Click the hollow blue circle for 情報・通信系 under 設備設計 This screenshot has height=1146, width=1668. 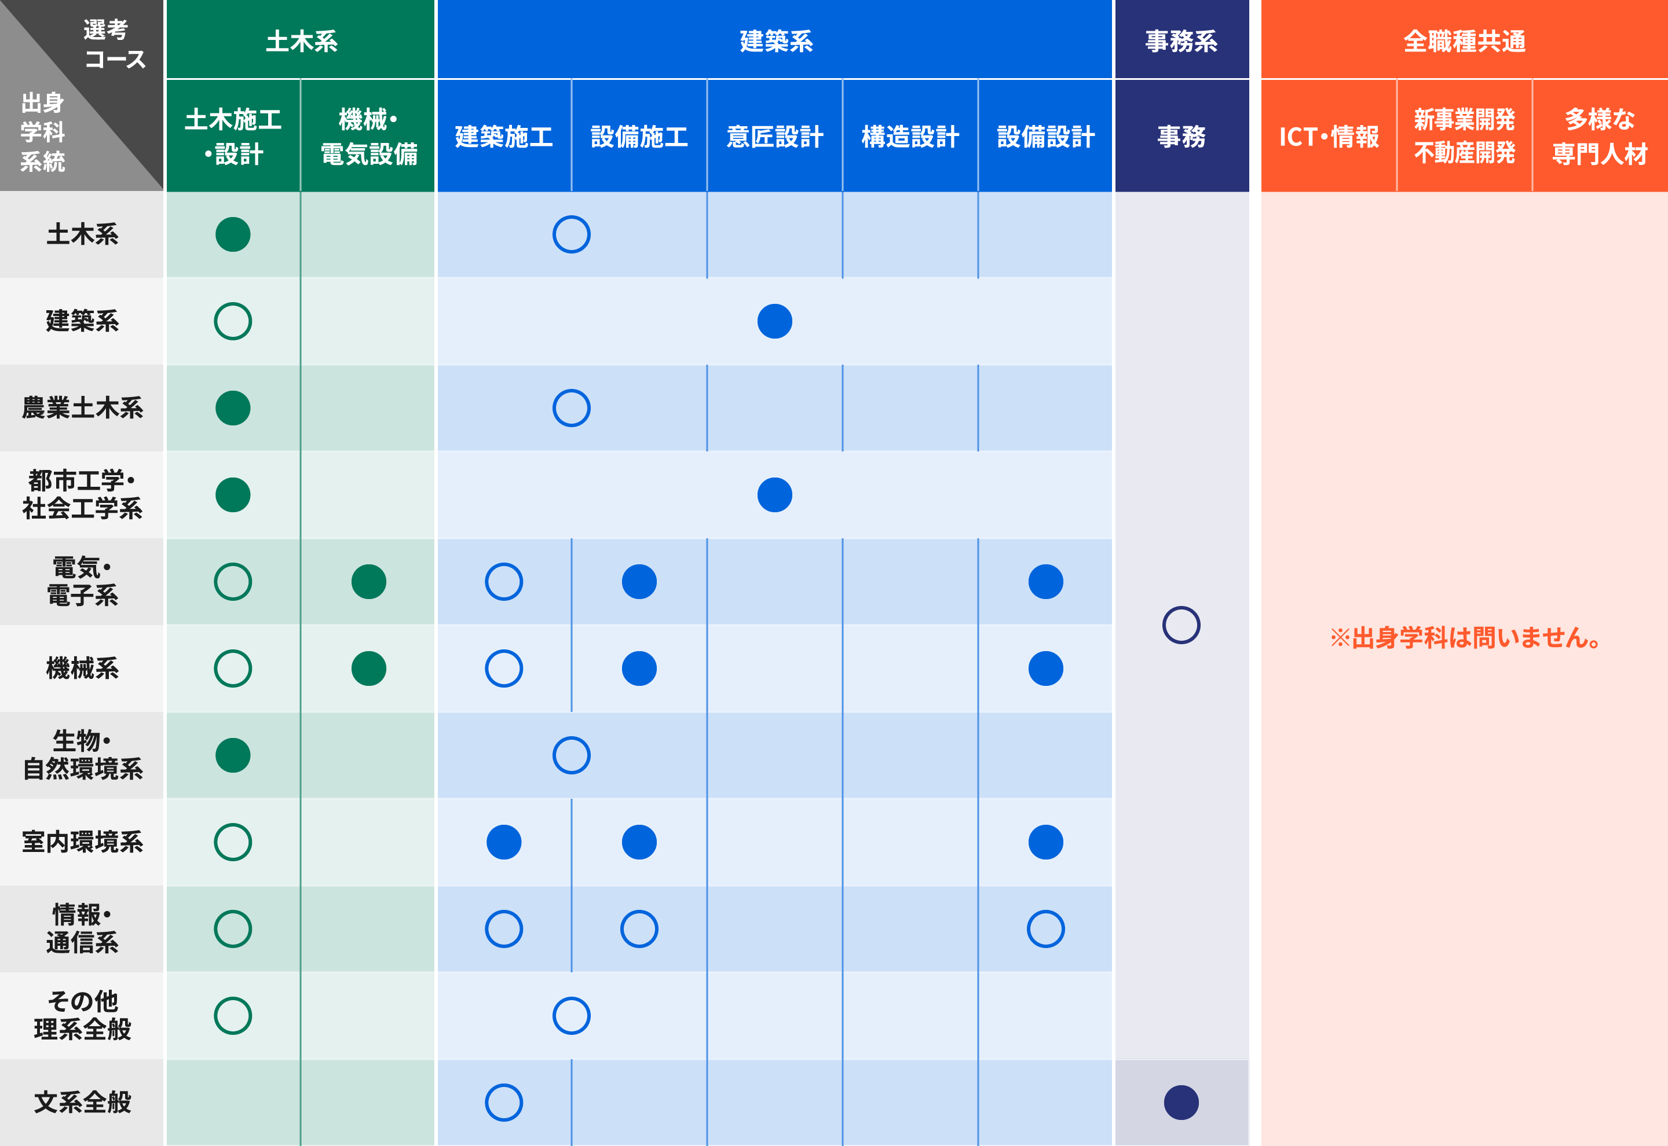click(1045, 929)
